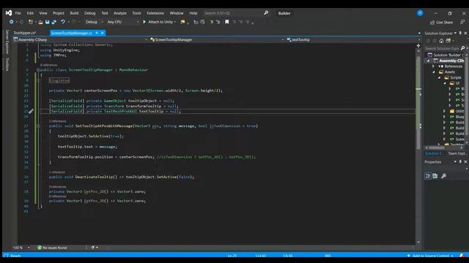Click the Undo toolbar icon
469x263 pixels.
(x=63, y=22)
